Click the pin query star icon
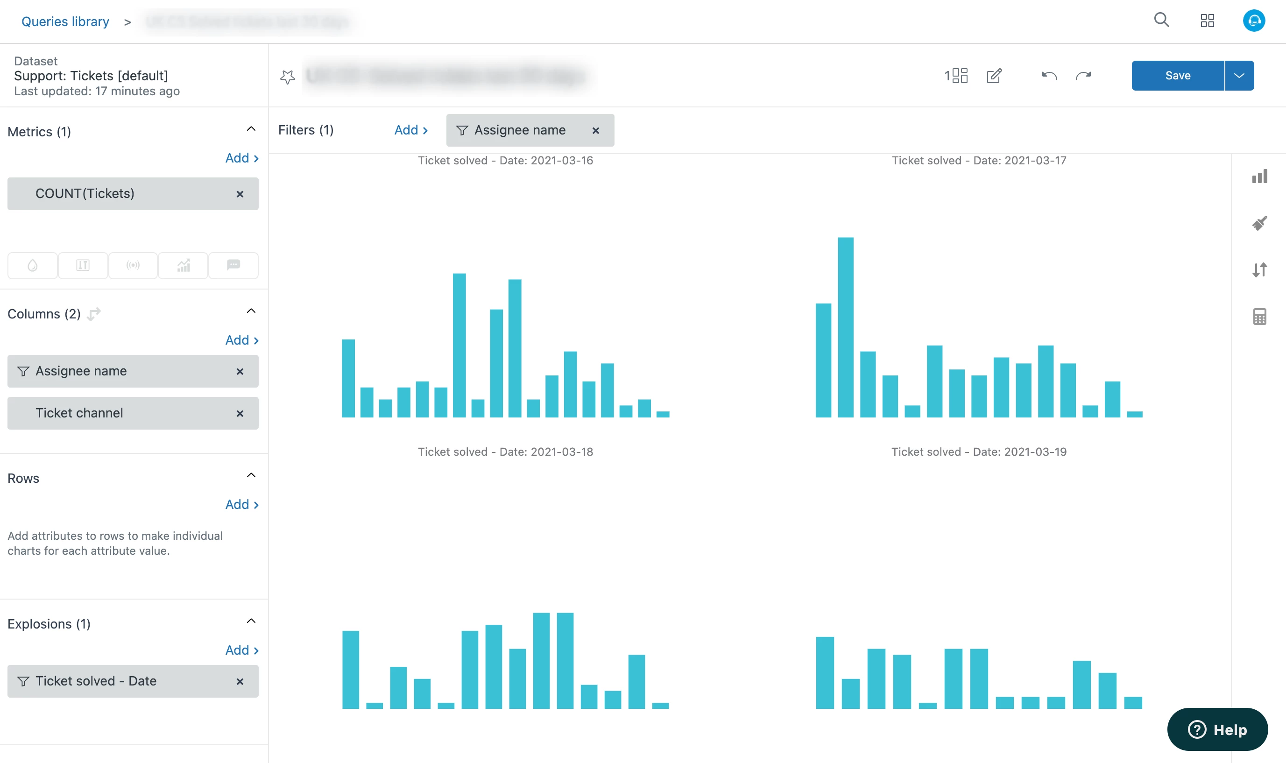This screenshot has height=763, width=1286. click(x=287, y=77)
